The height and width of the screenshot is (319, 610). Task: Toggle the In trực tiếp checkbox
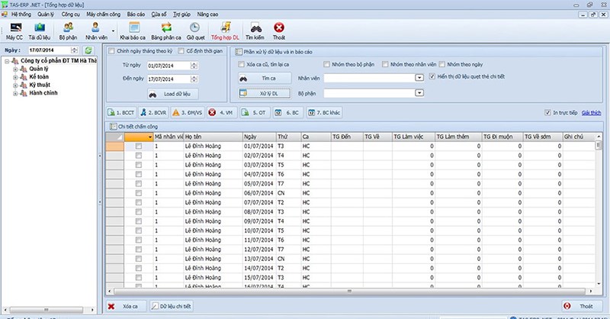[547, 112]
